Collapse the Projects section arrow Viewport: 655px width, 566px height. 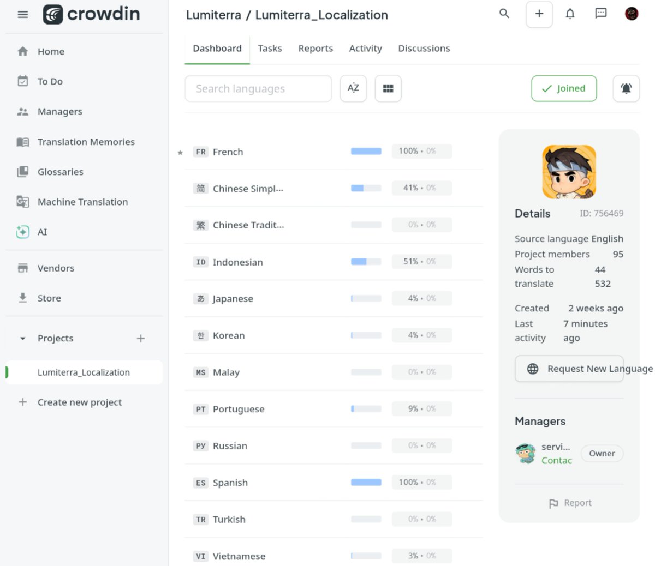(x=22, y=339)
